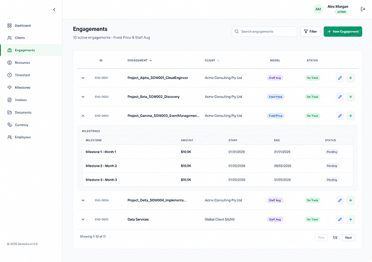Edit ENG-0002 with the pencil icon

pyautogui.click(x=340, y=97)
